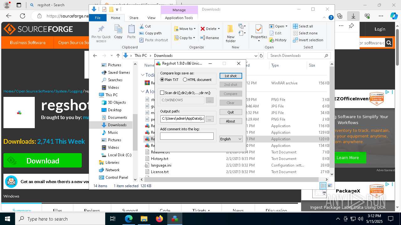Click Back arrow in Explorer window
Image resolution: width=401 pixels, height=225 pixels.
[x=95, y=56]
